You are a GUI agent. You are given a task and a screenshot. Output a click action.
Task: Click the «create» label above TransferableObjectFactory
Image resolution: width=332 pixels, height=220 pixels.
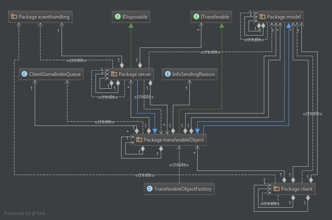179,165
